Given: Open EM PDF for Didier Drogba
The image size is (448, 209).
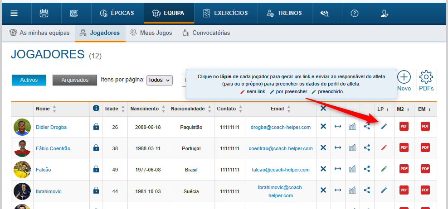Looking at the screenshot, I should point(425,126).
